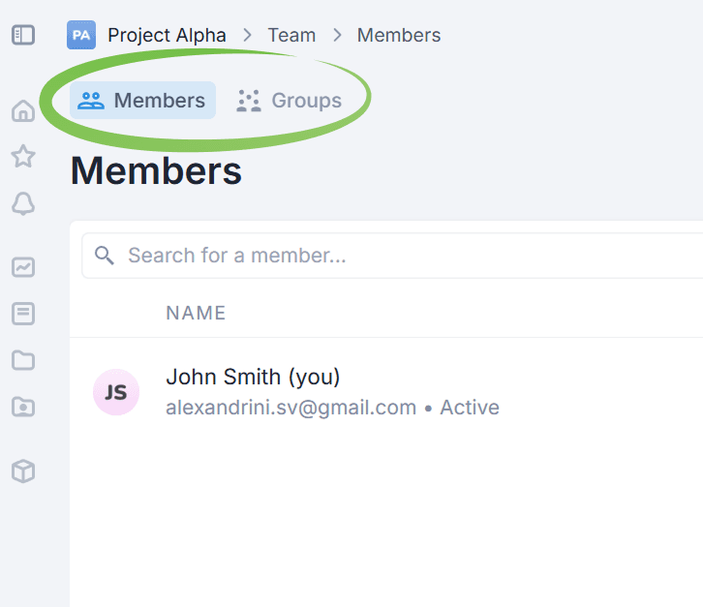Switch to the Groups tab
703x607 pixels.
[290, 101]
